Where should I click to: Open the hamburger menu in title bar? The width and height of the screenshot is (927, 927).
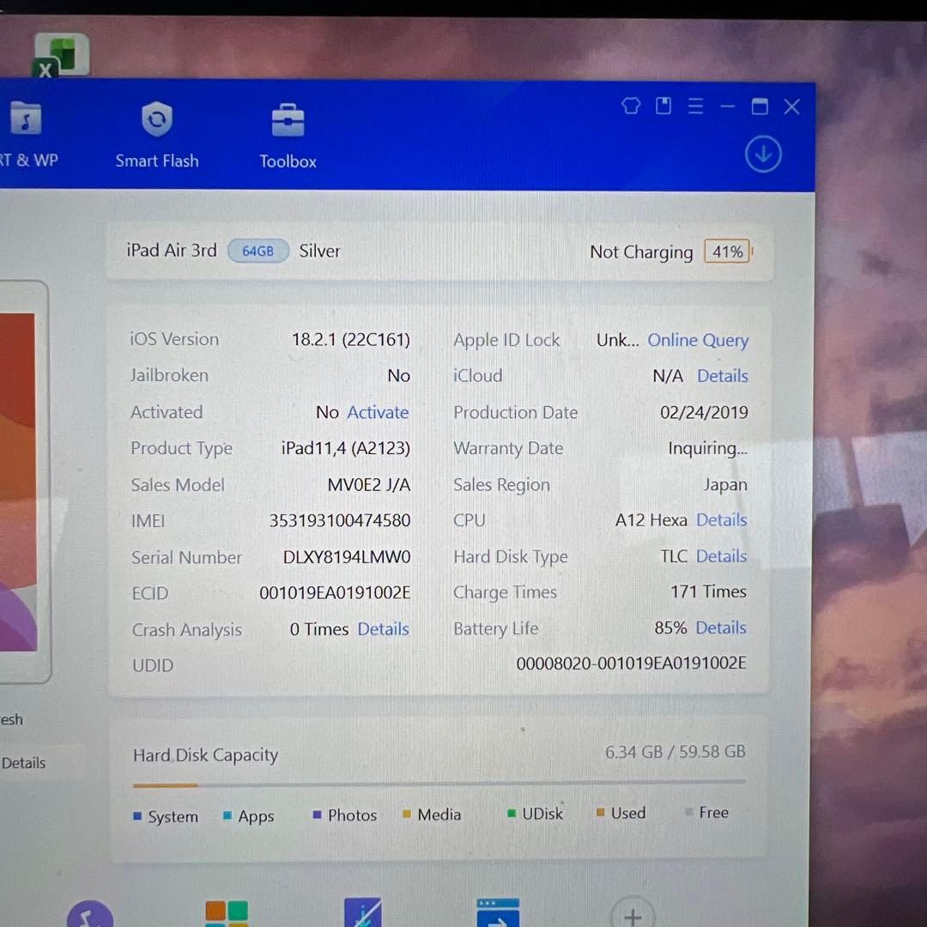click(x=695, y=106)
